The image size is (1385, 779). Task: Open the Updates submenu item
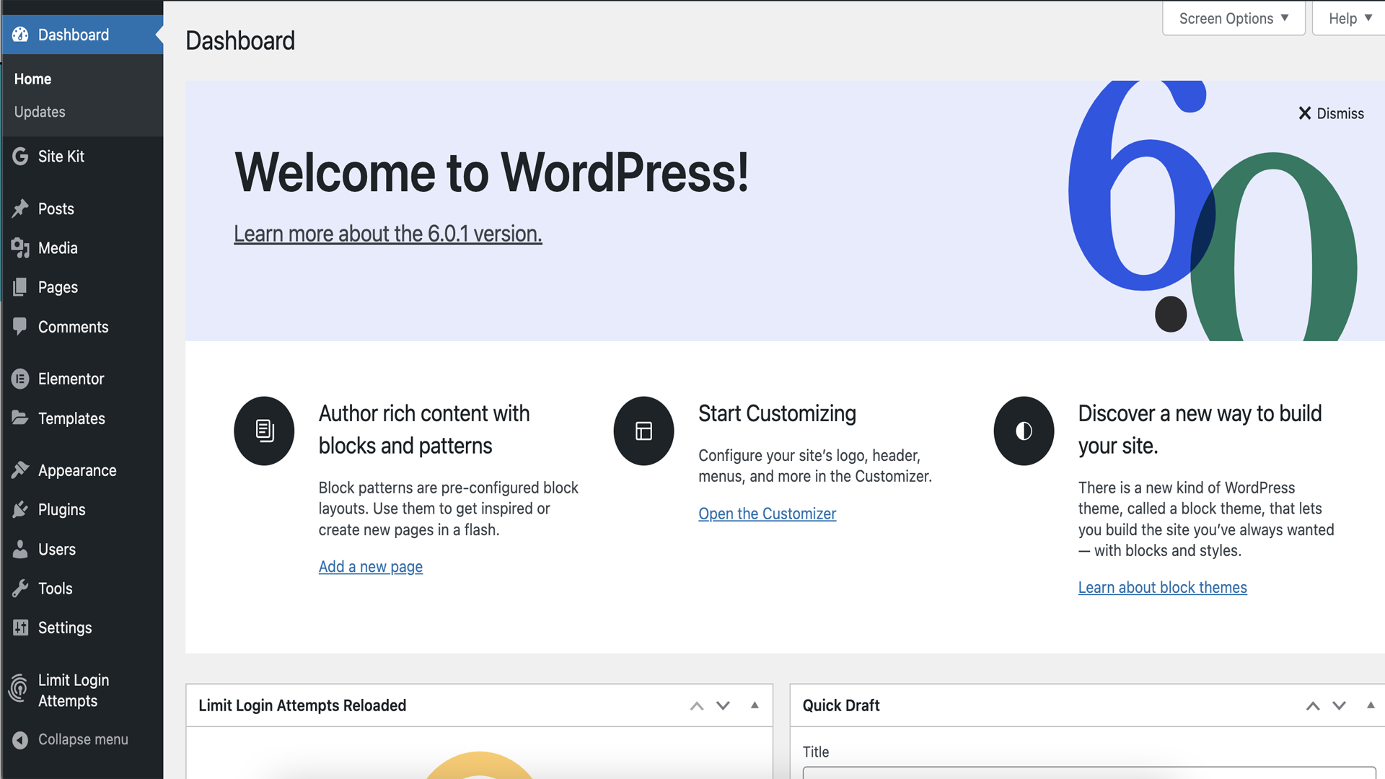[40, 112]
